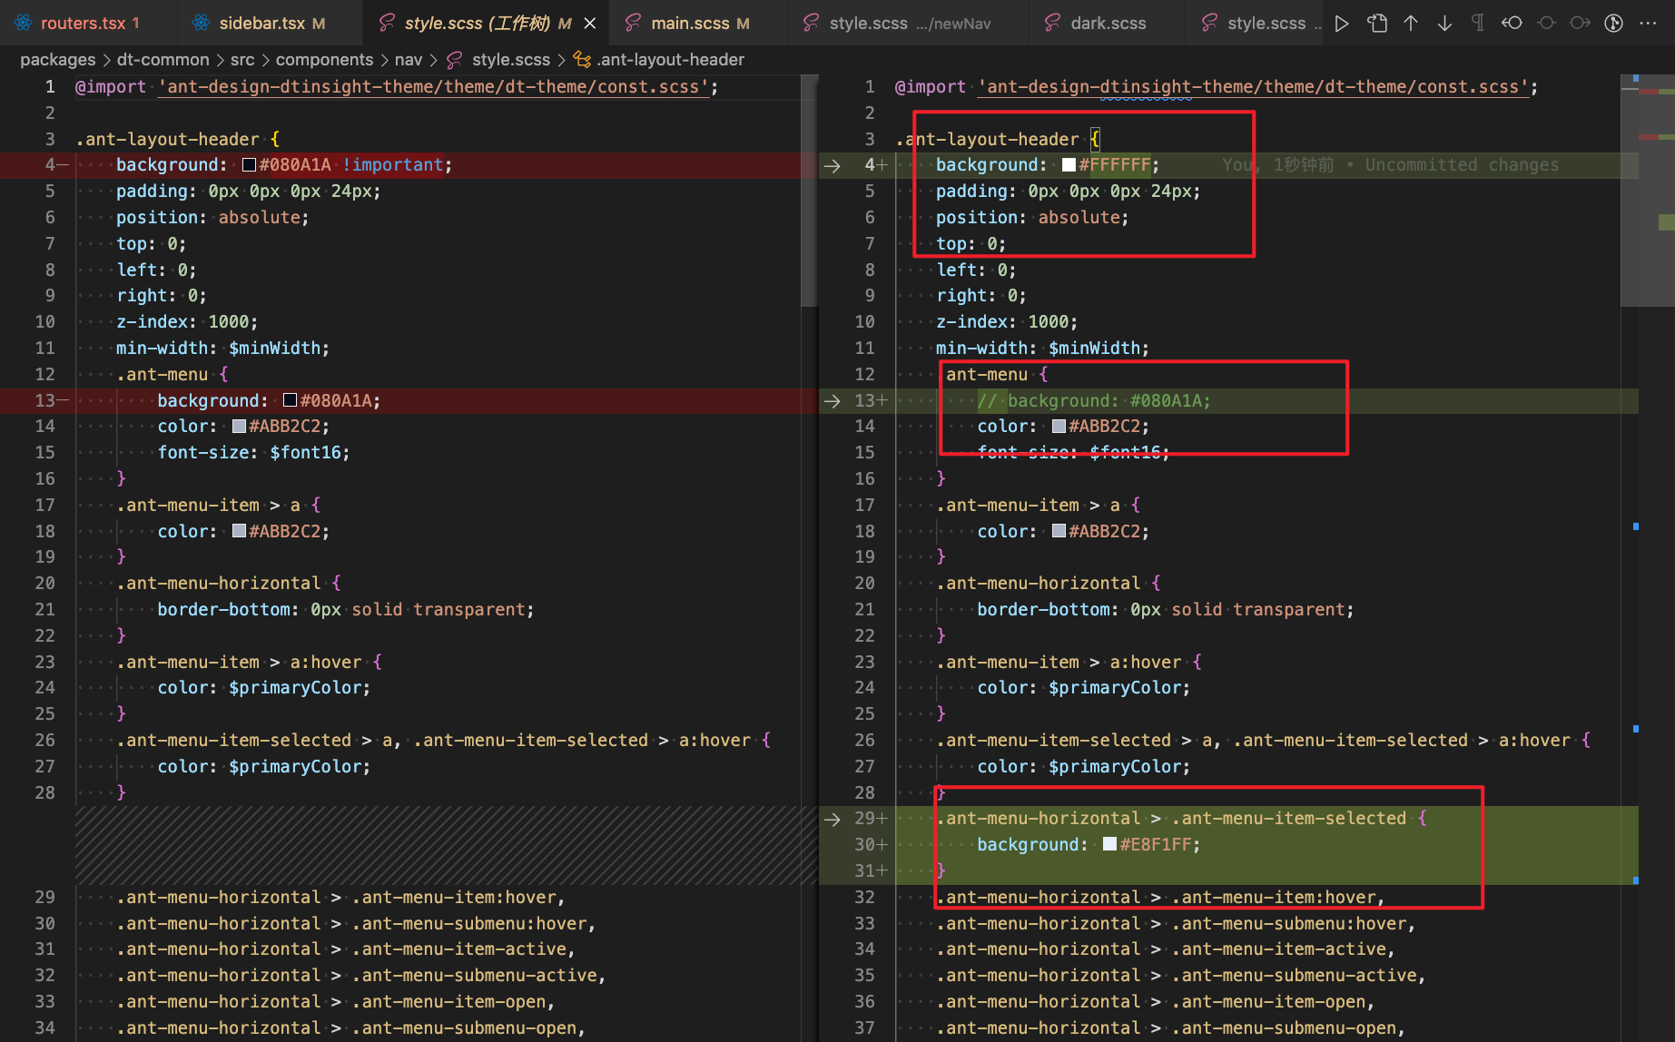Open the nav breadcrumb dropdown
Viewport: 1675px width, 1042px height.
[409, 59]
